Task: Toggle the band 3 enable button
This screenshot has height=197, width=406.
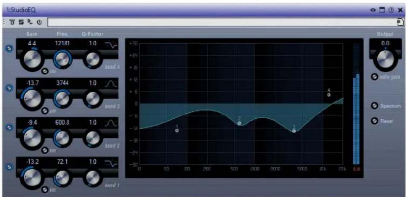Action: tap(10, 88)
